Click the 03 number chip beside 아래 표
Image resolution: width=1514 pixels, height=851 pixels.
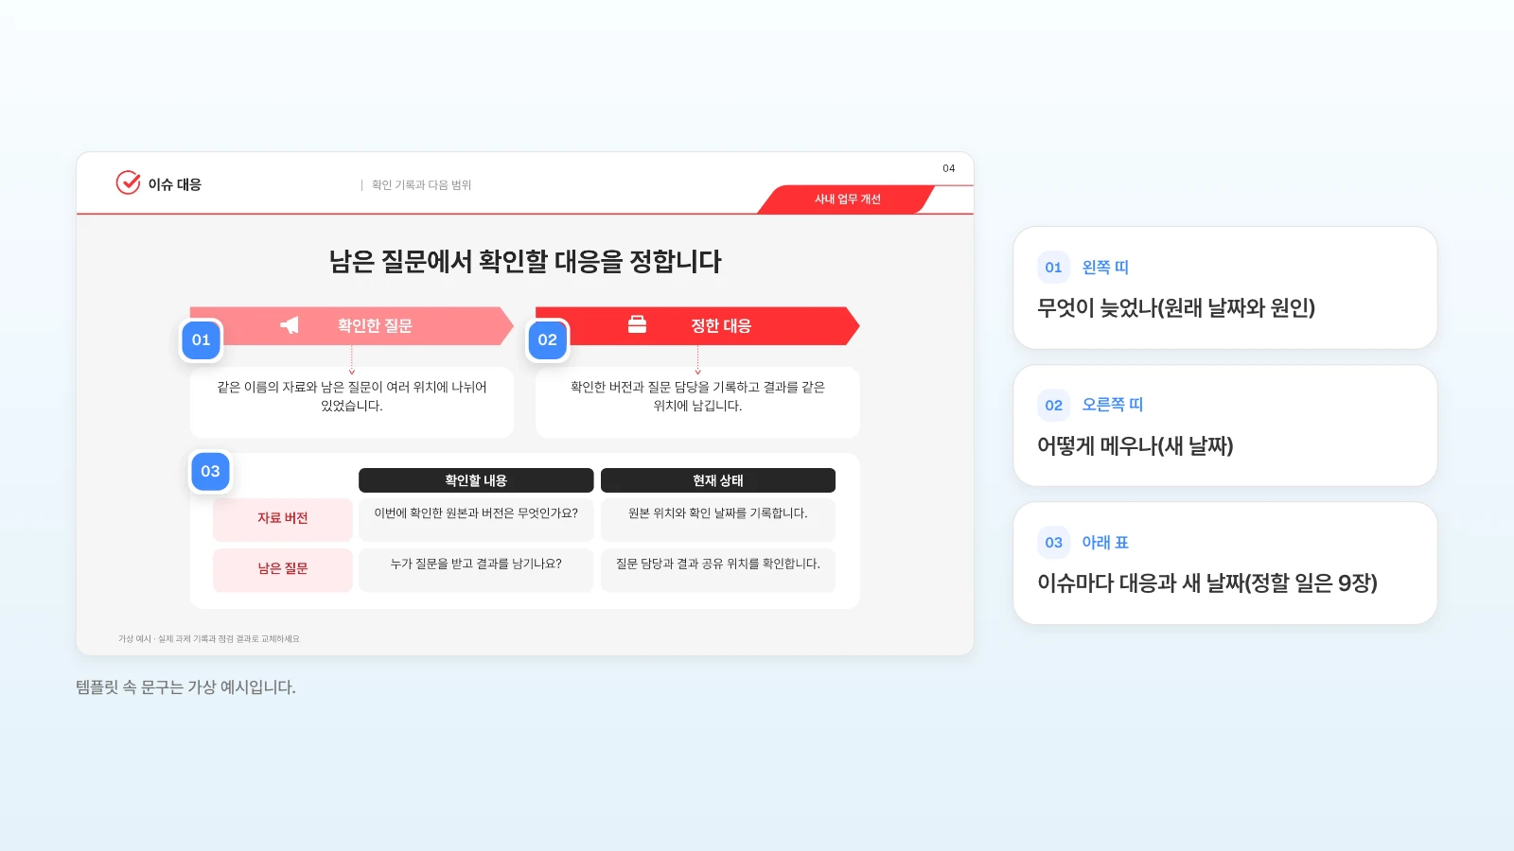point(1053,543)
